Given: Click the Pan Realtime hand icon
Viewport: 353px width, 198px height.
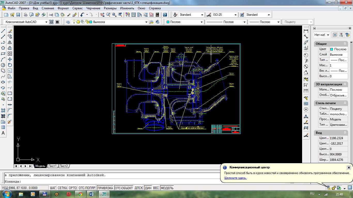Looking at the screenshot, I should point(102,15).
